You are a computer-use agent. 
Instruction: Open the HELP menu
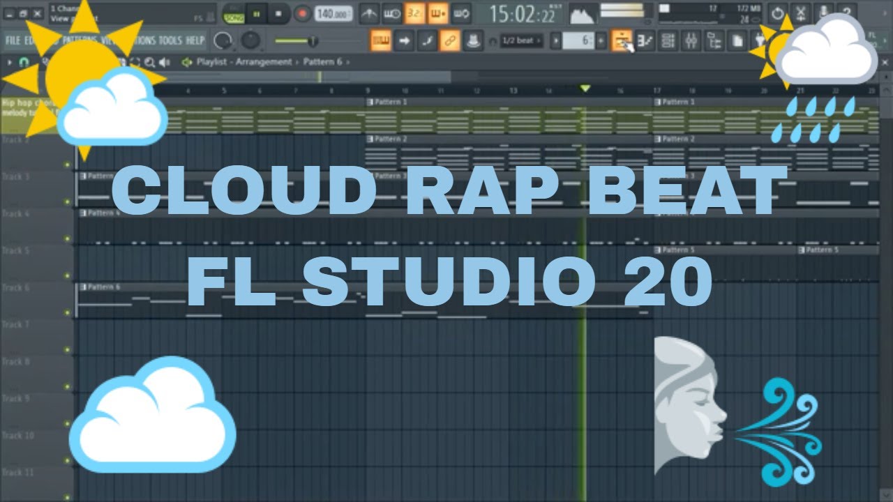[195, 40]
